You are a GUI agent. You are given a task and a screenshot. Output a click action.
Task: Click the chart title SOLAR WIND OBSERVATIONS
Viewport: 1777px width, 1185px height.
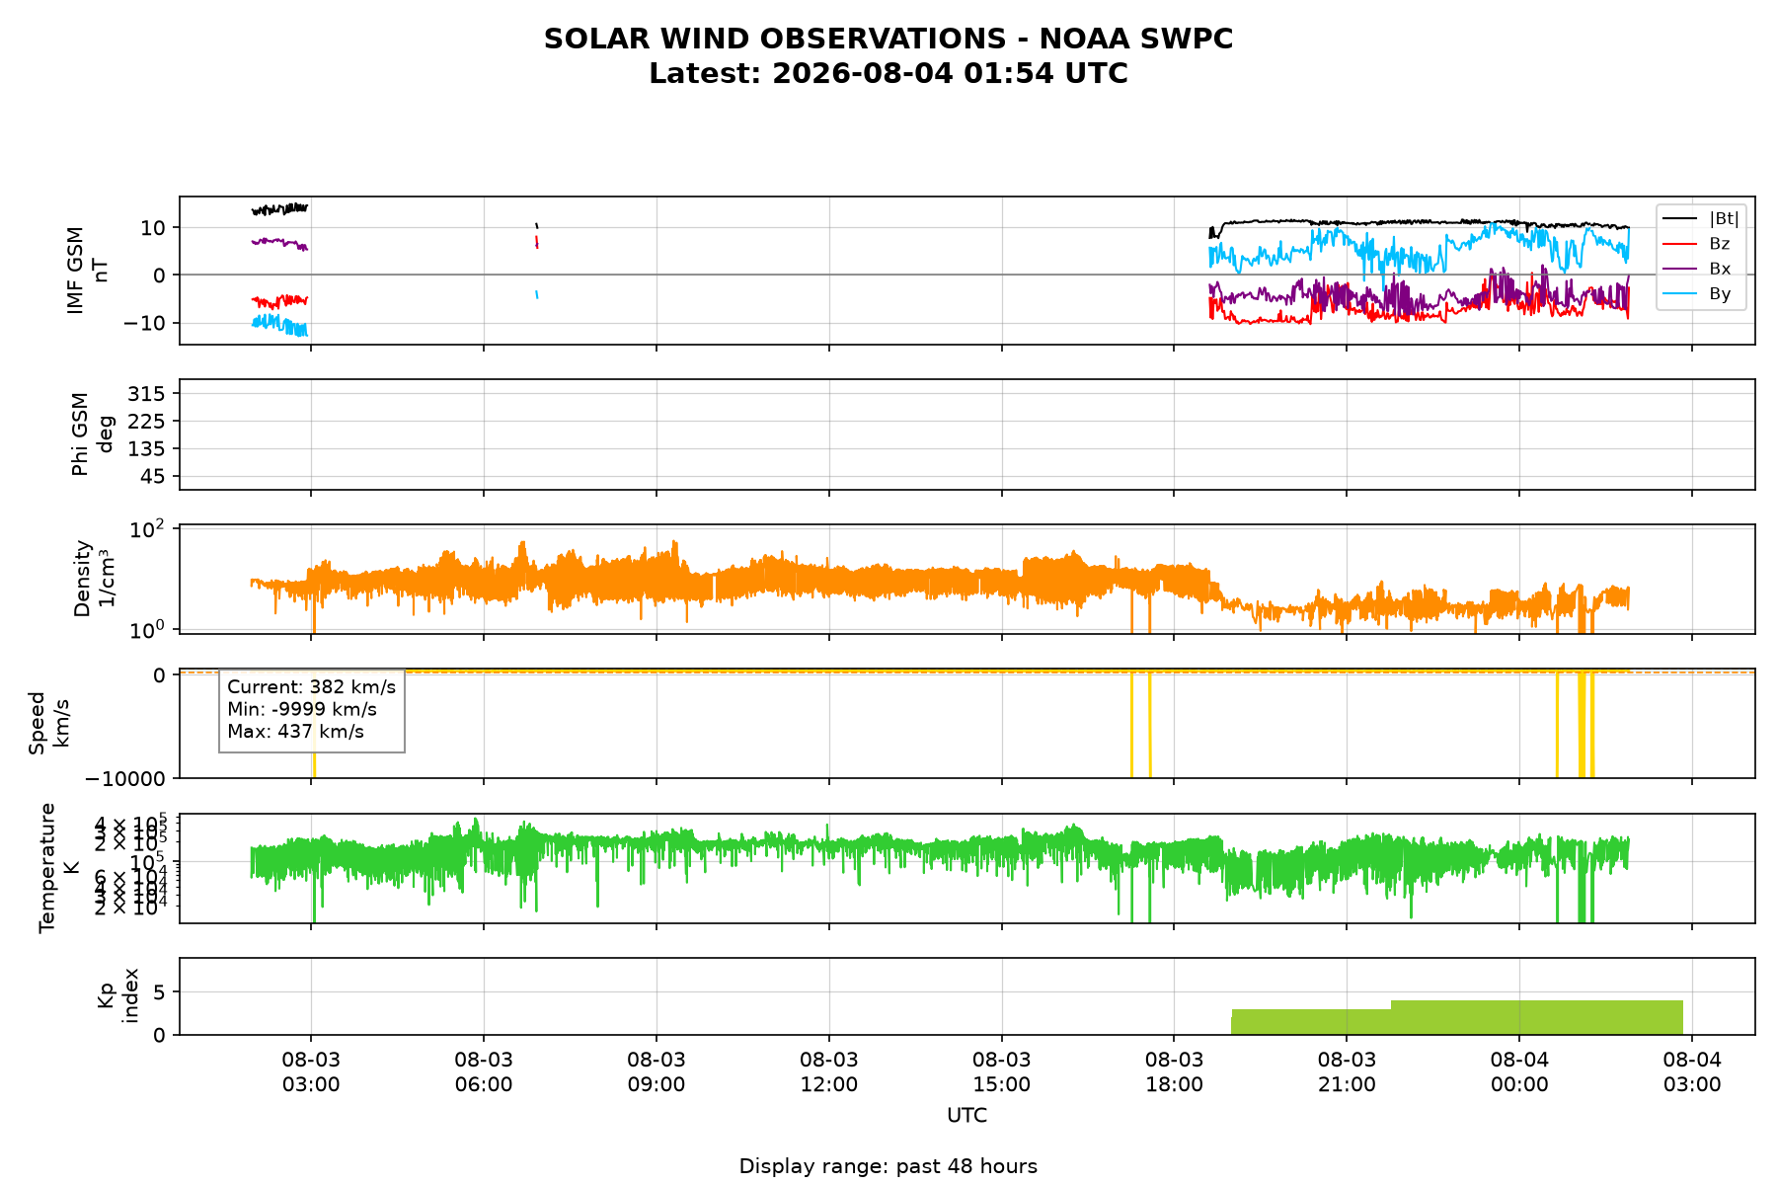pos(888,39)
